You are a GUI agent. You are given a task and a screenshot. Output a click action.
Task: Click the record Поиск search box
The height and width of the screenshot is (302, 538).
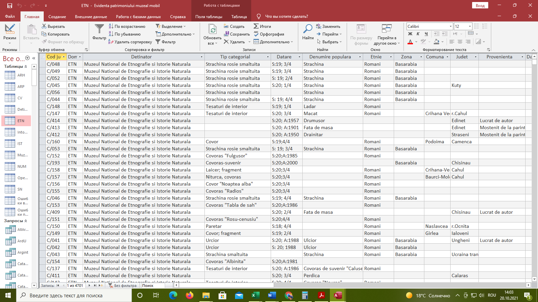[153, 286]
